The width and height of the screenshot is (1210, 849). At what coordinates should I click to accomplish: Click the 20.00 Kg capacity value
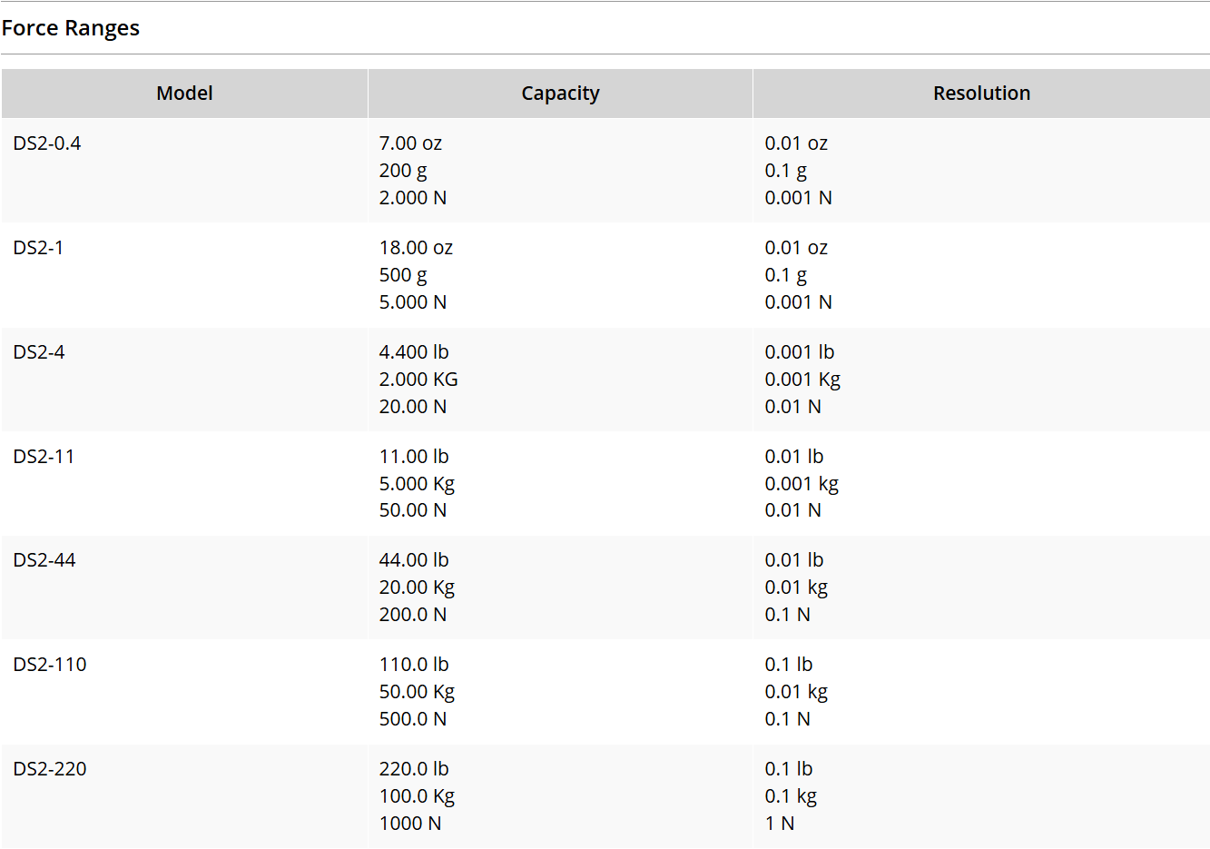[417, 587]
